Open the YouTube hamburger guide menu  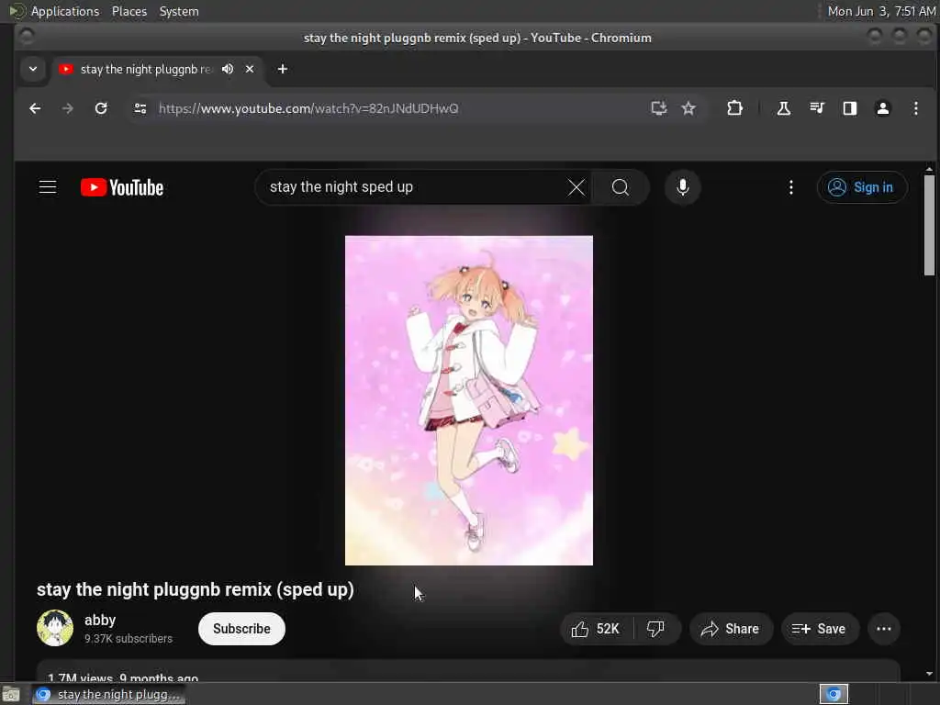tap(48, 187)
